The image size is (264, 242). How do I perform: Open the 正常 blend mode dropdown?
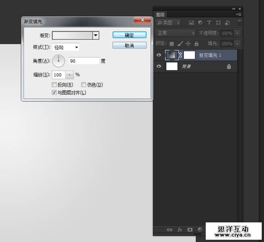tap(175, 33)
